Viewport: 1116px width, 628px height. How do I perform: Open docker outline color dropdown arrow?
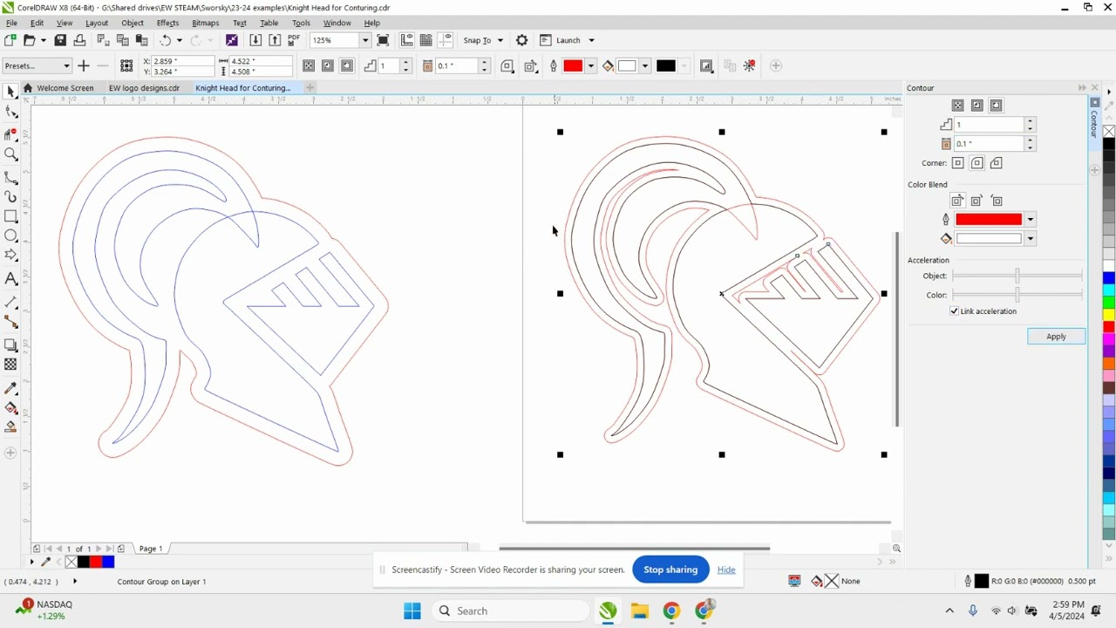point(1031,220)
